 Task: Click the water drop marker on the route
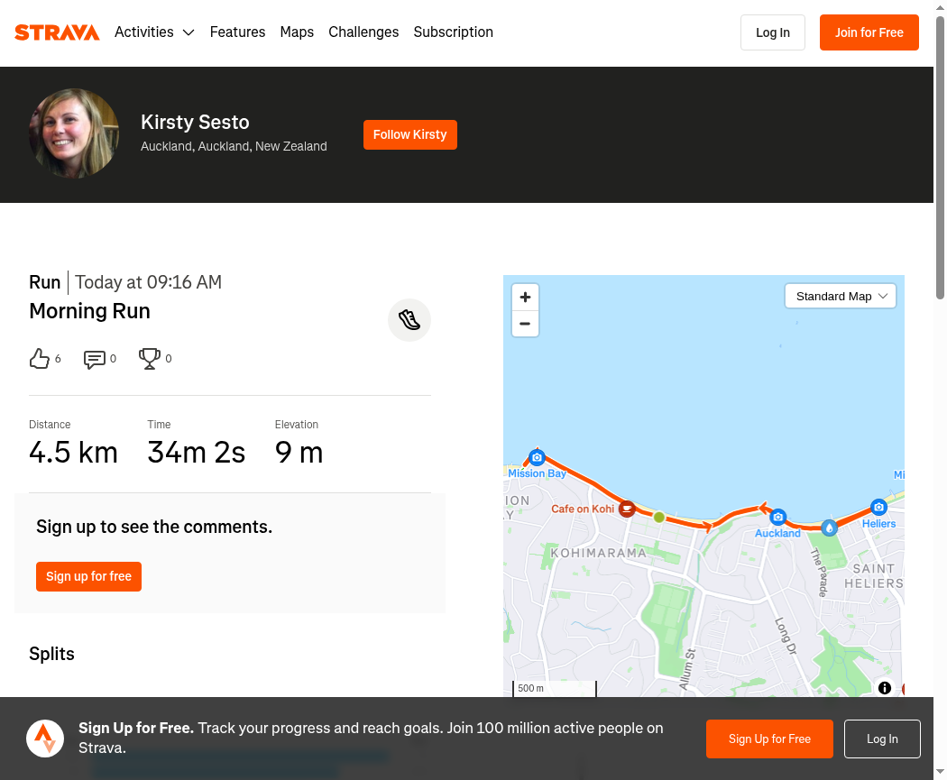point(830,528)
